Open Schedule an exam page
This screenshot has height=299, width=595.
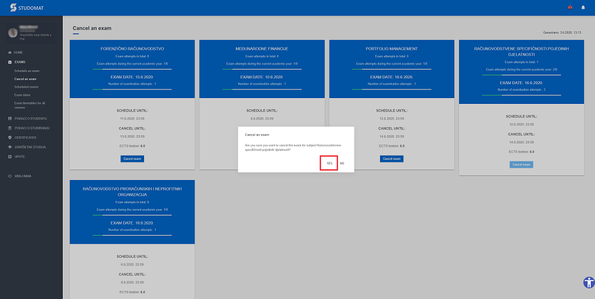(27, 70)
